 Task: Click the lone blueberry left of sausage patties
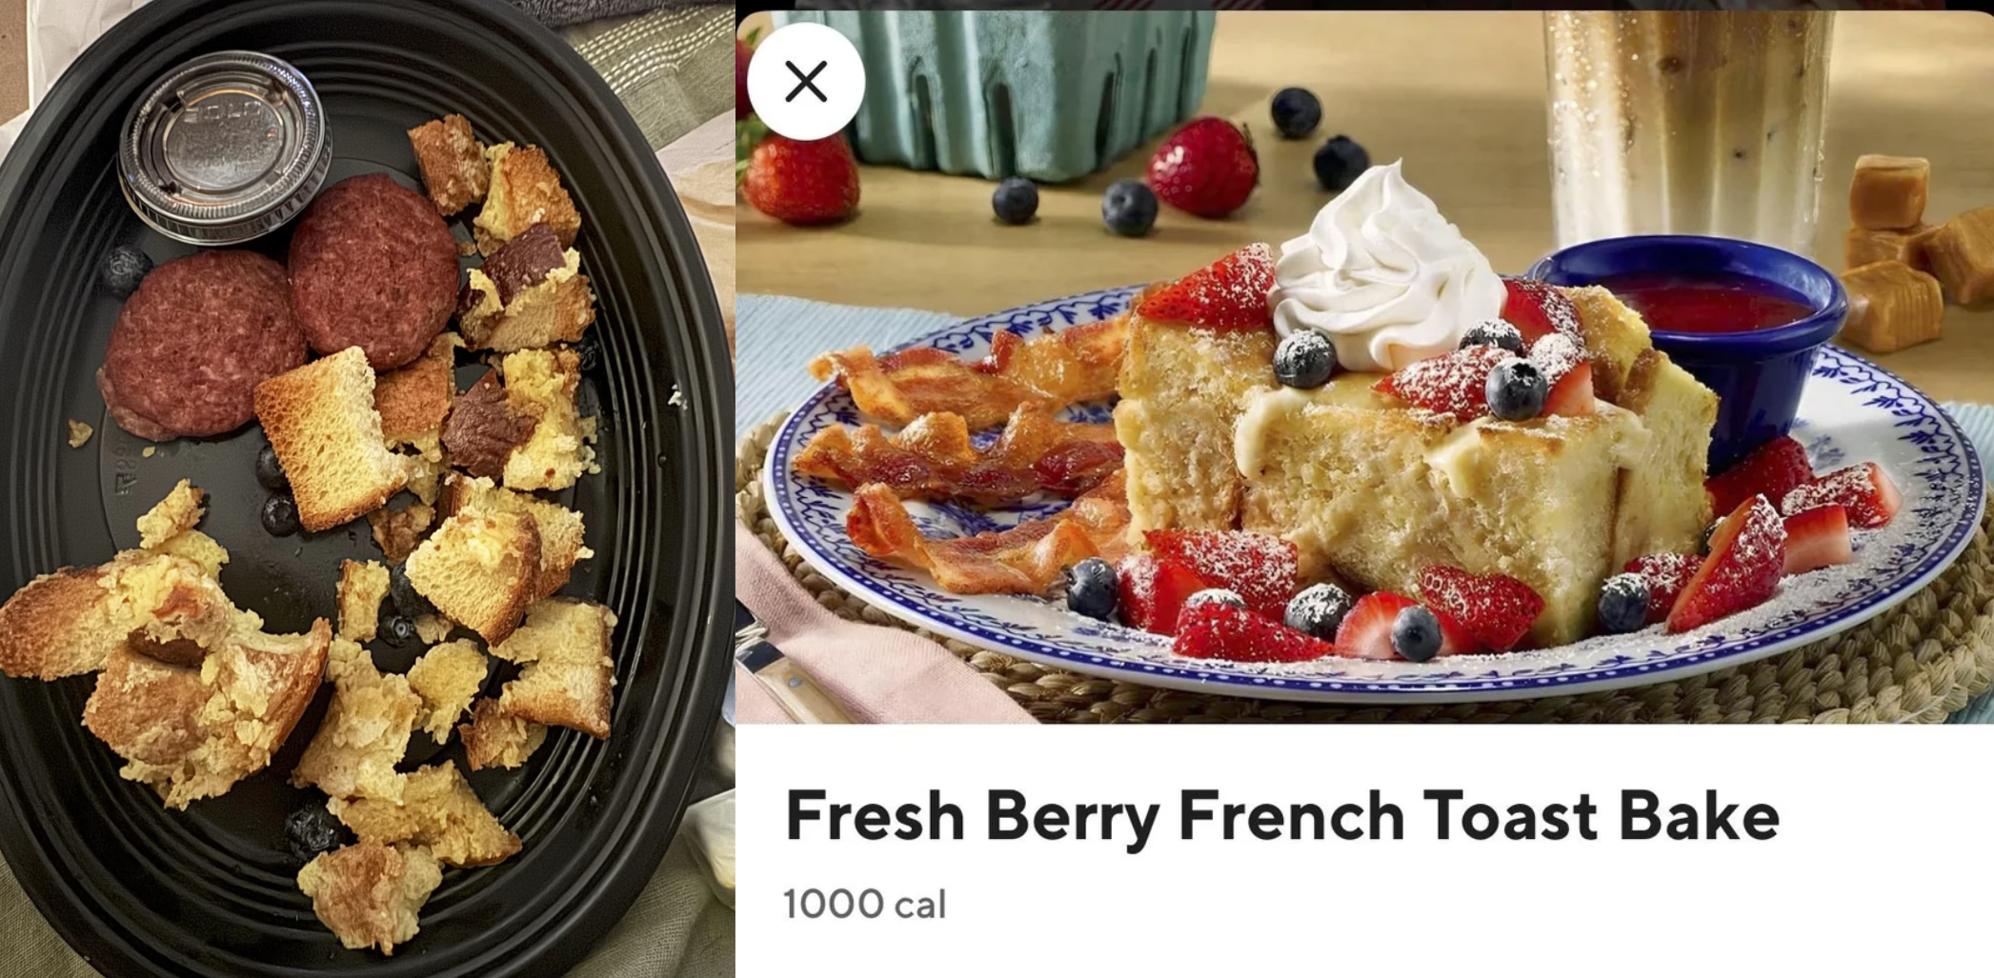(x=125, y=270)
